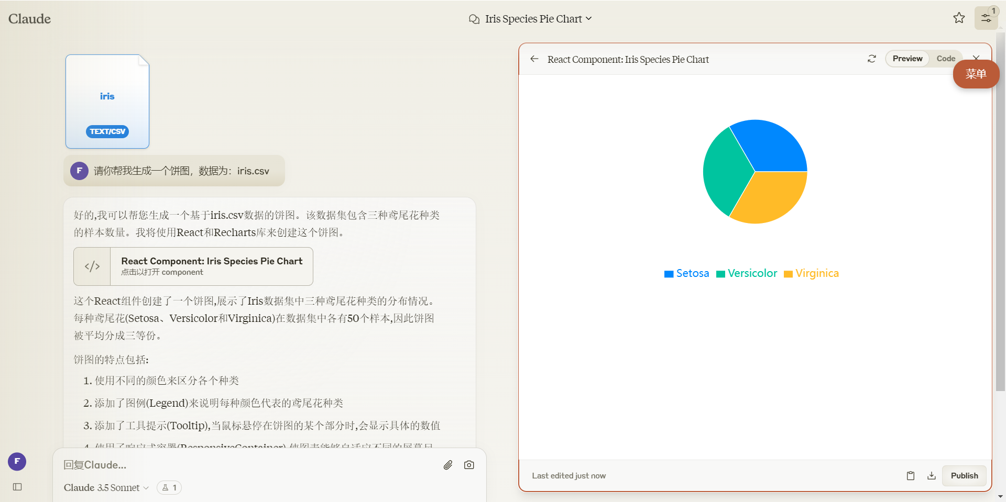This screenshot has width=1006, height=502.
Task: Click the Versicolor legend label
Action: (x=752, y=273)
